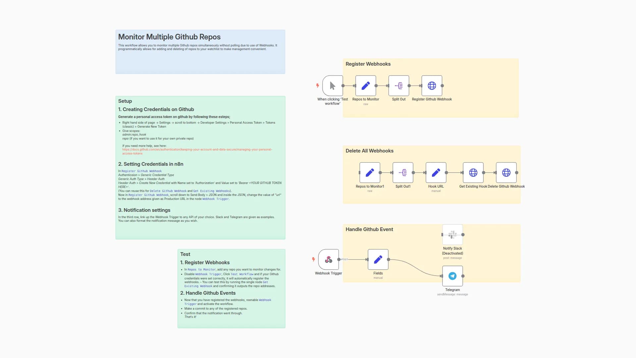636x358 pixels.
Task: Open the deactivated Notify Slack node
Action: coord(453,235)
